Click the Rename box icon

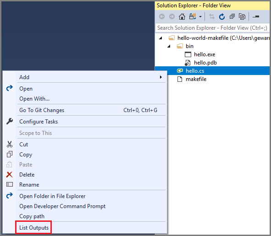pos(10,184)
